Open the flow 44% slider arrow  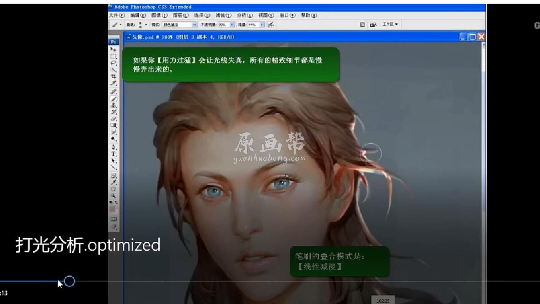tap(262, 25)
